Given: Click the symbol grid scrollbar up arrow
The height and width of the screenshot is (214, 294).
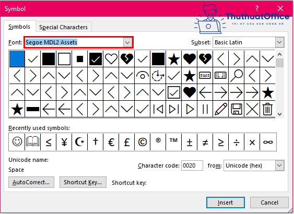Looking at the screenshot, I should pos(279,54).
